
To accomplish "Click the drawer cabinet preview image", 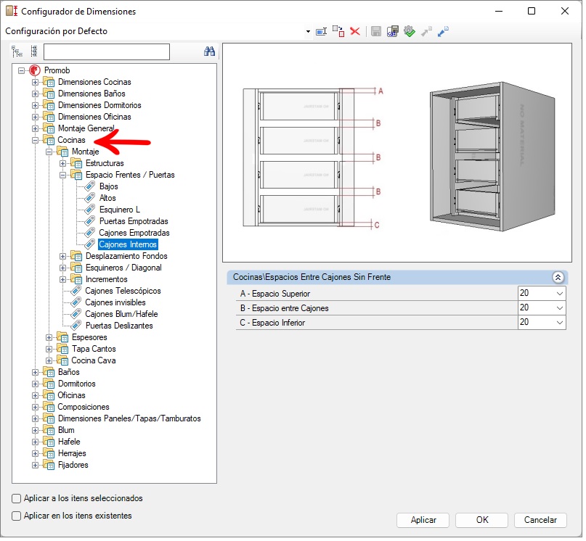I will click(397, 153).
